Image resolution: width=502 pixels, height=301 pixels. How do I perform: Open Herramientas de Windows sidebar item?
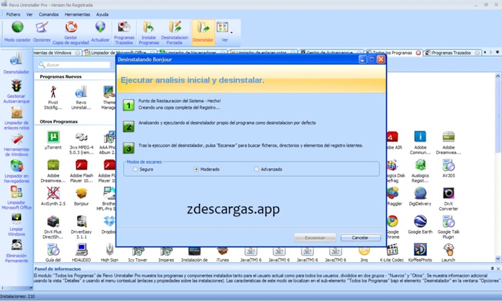[17, 145]
